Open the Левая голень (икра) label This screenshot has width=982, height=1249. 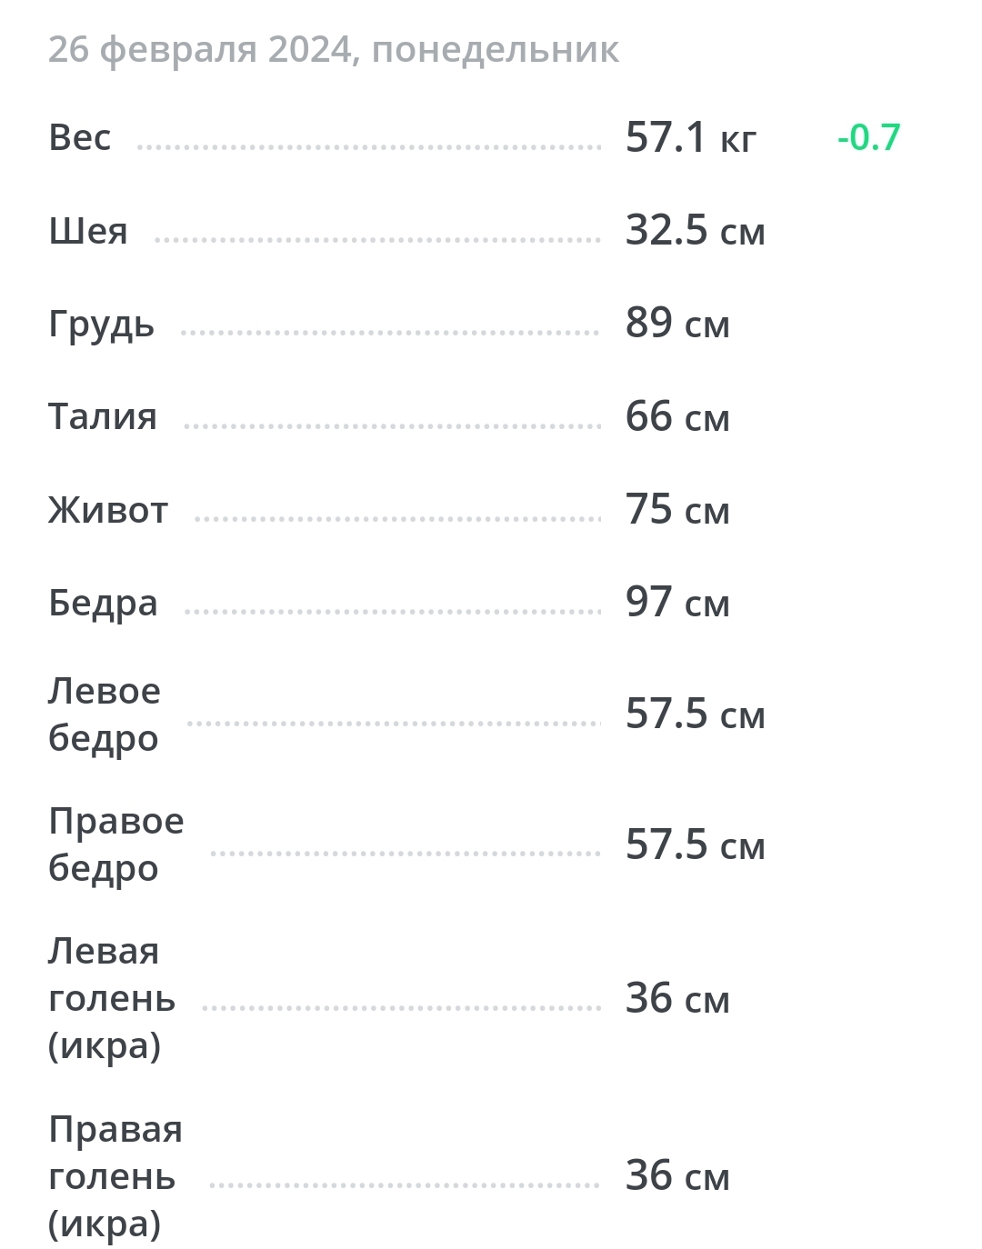point(111,998)
